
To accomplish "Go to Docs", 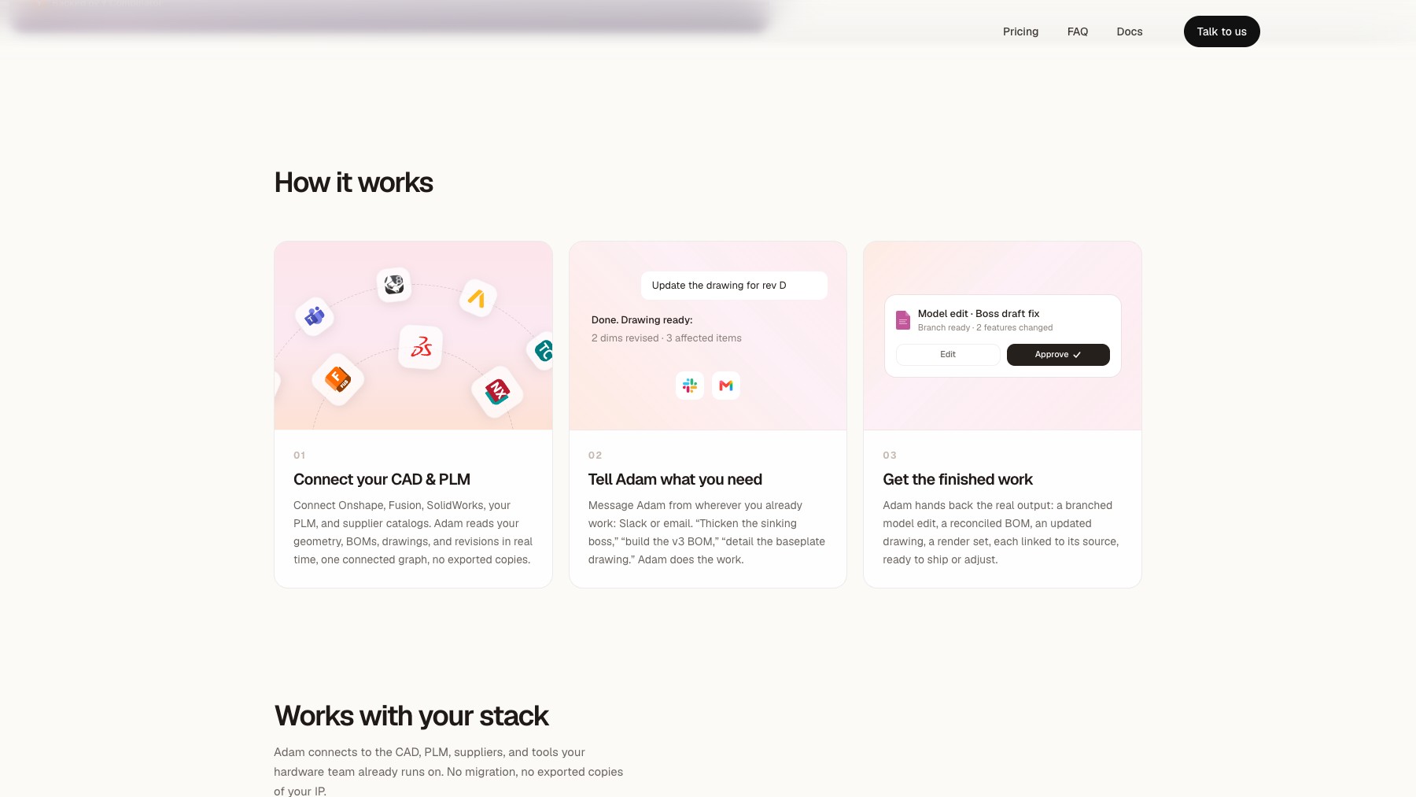I will pyautogui.click(x=1130, y=31).
